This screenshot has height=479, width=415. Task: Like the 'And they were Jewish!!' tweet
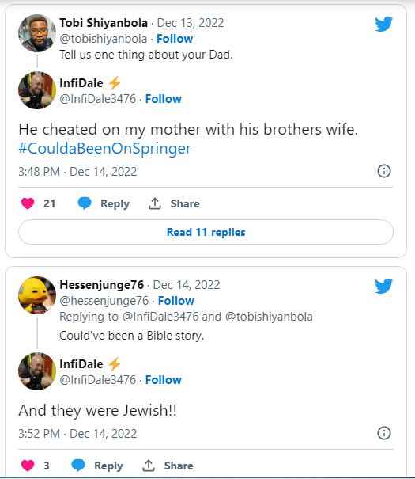point(28,466)
